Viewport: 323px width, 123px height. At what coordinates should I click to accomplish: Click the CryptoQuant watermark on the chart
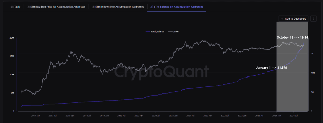coord(162,71)
